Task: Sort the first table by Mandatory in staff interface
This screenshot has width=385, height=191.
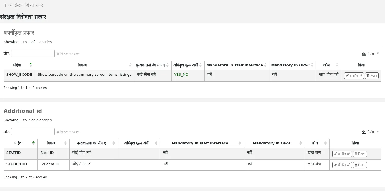Action: pos(237,65)
